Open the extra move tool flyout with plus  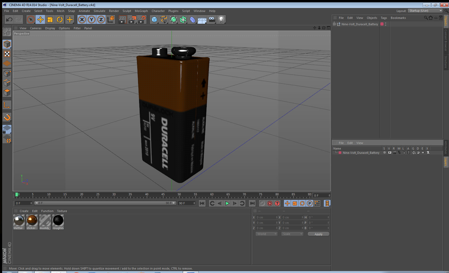click(x=70, y=19)
